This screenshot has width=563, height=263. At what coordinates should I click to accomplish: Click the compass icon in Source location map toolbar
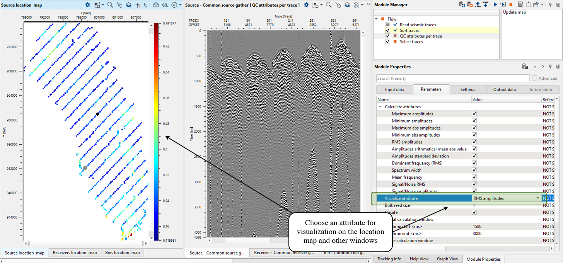tap(174, 5)
